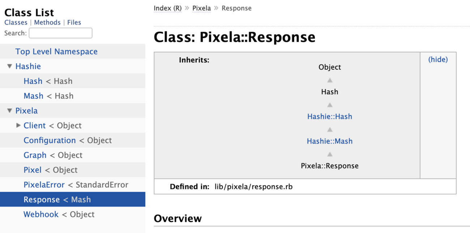Click the Search input field
Viewport: 470px width, 233px height.
tap(60, 33)
